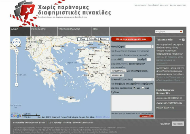The height and width of the screenshot is (134, 190).
Task: Focus the αριθμό number input field
Action: point(149,59)
